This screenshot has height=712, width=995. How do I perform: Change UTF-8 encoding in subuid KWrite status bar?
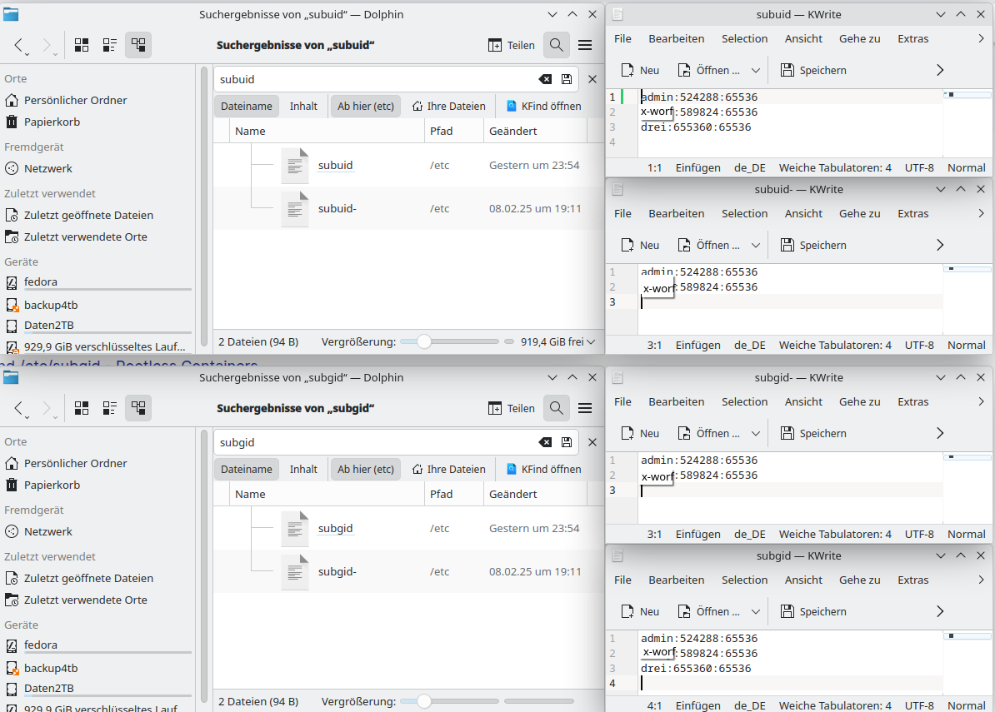coord(919,168)
